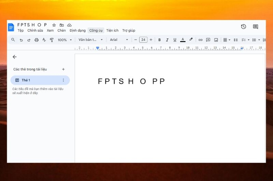Activate the paint format tool
The height and width of the screenshot is (181, 273).
tap(52, 40)
